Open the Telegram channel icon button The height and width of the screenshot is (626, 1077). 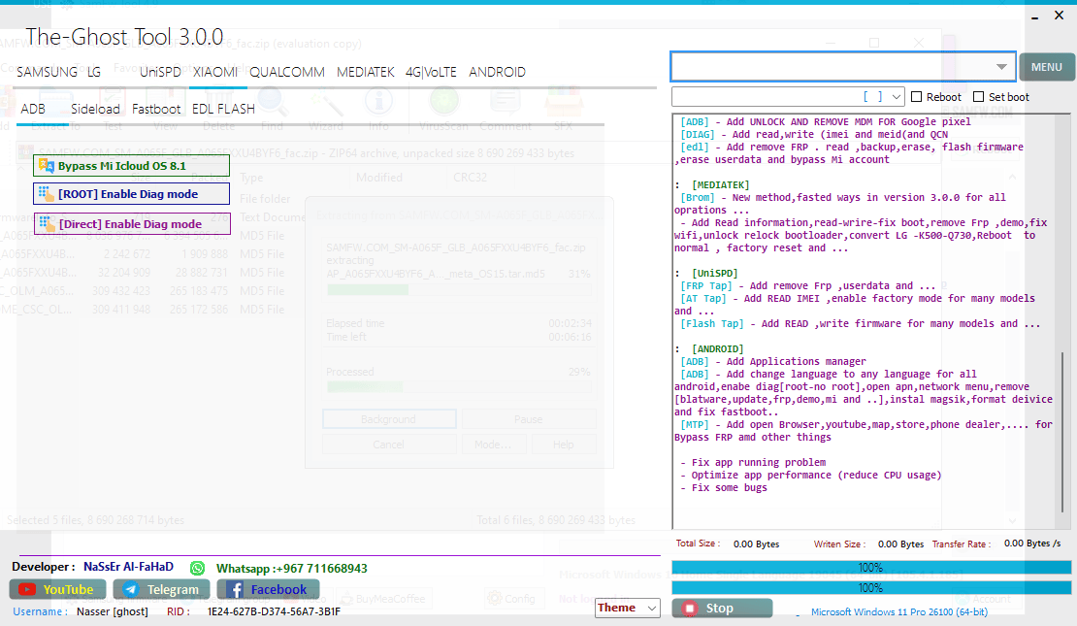(161, 589)
